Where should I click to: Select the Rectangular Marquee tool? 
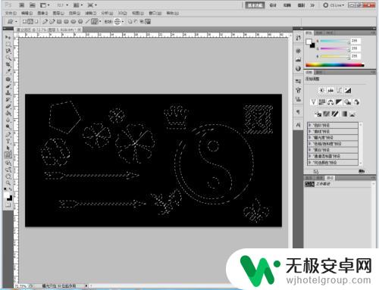point(8,45)
